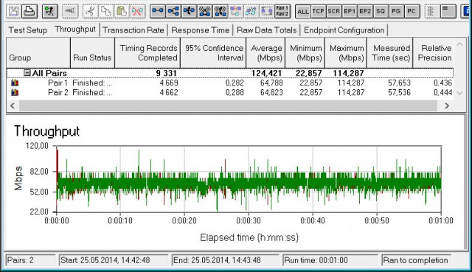The image size is (472, 272).
Task: Click the greyed-out Stop icon after Run
Action: (x=71, y=11)
